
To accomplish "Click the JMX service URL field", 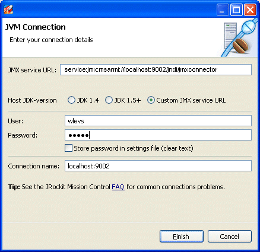I will 156,69.
